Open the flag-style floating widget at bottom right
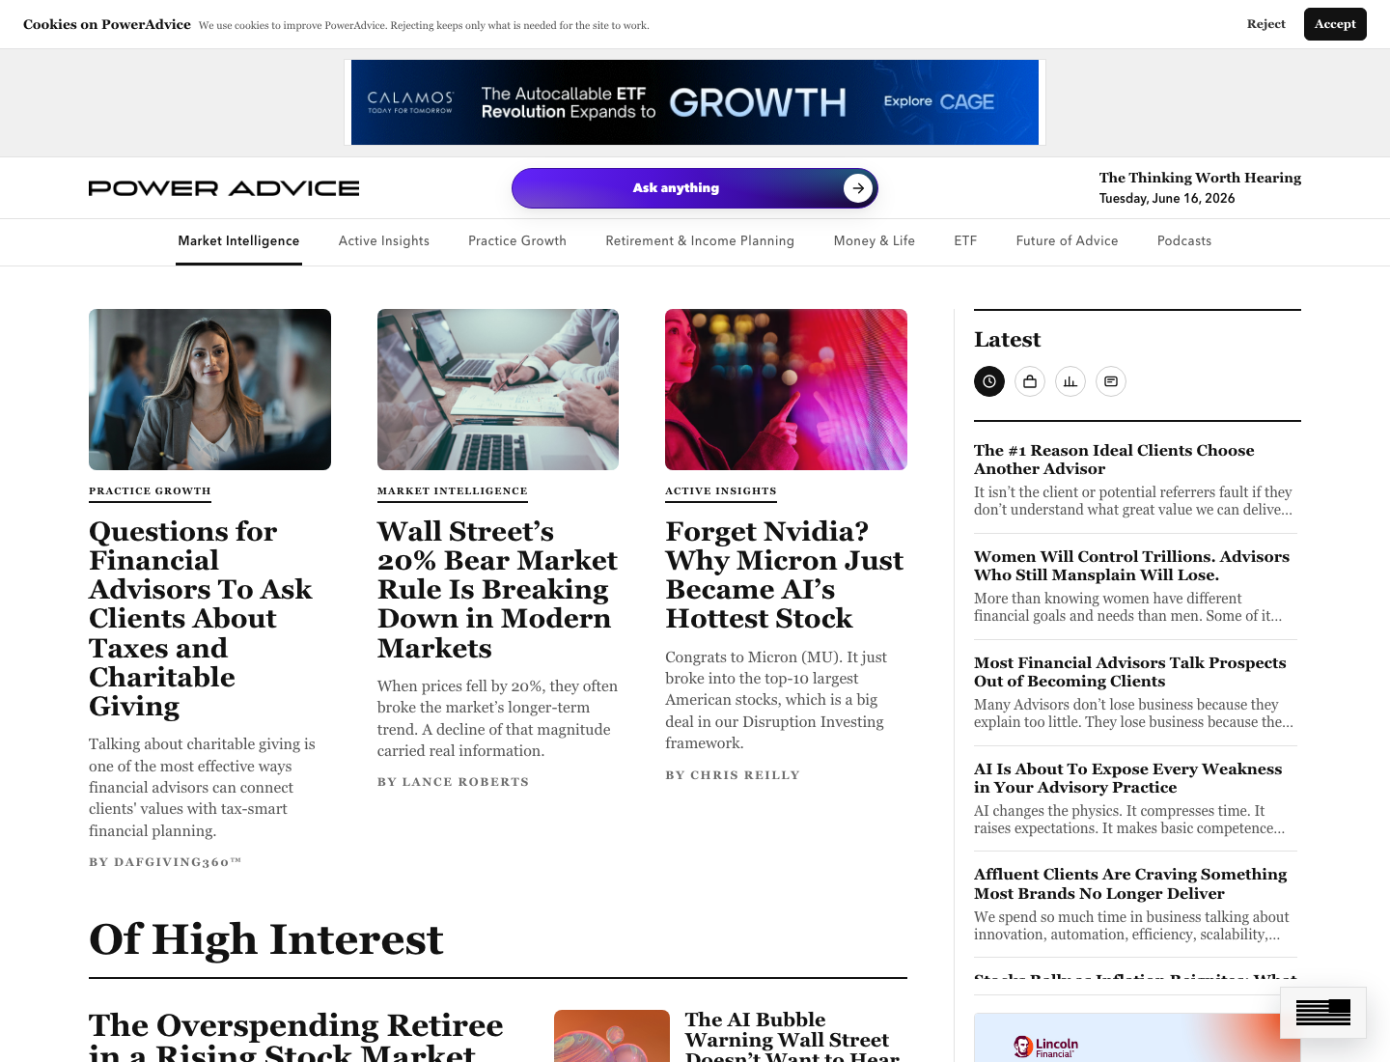This screenshot has height=1062, width=1390. point(1322,1012)
